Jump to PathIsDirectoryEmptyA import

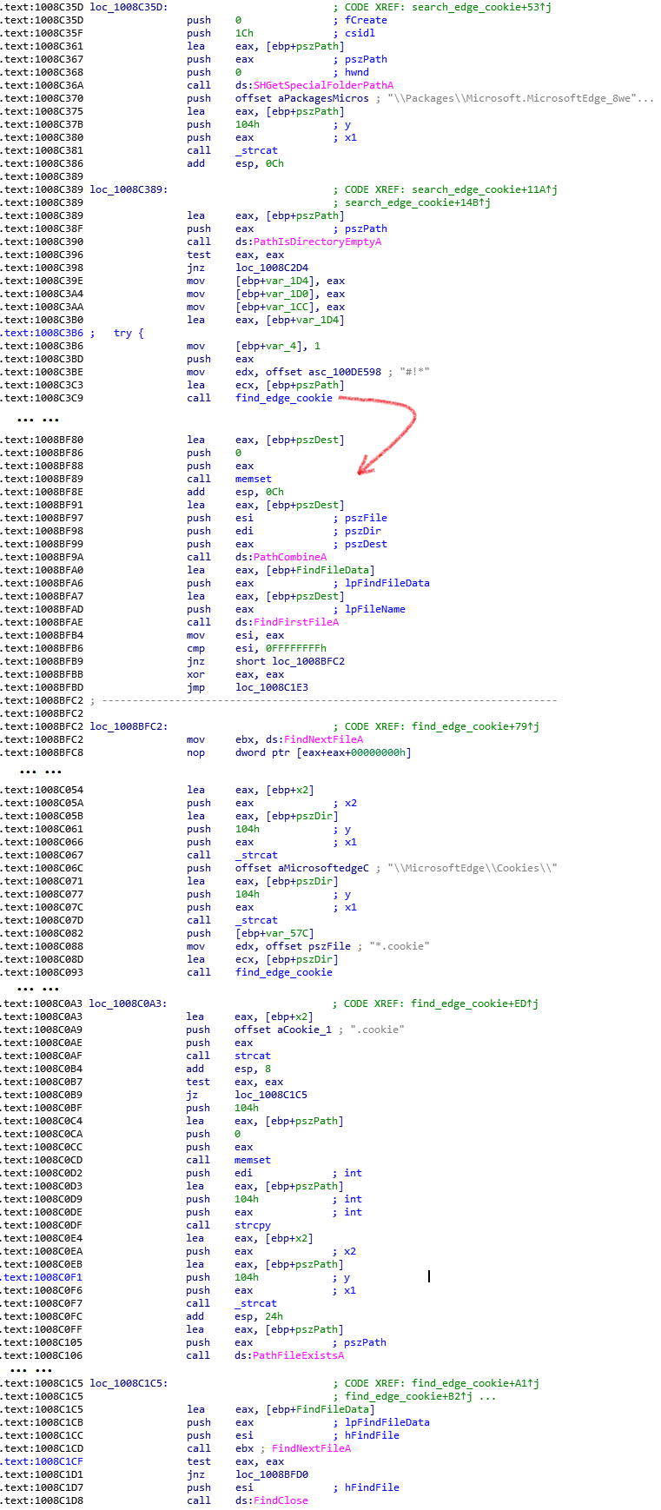(x=317, y=242)
